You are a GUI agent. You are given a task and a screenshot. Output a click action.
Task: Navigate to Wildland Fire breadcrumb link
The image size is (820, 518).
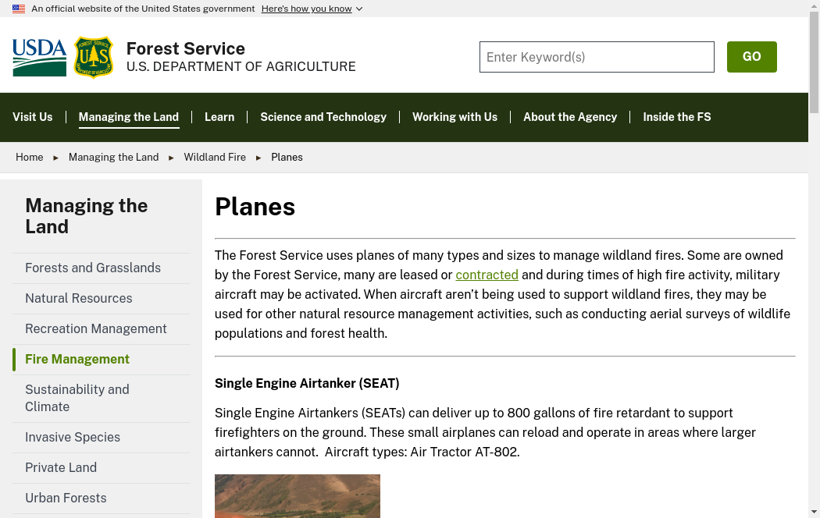pos(215,157)
